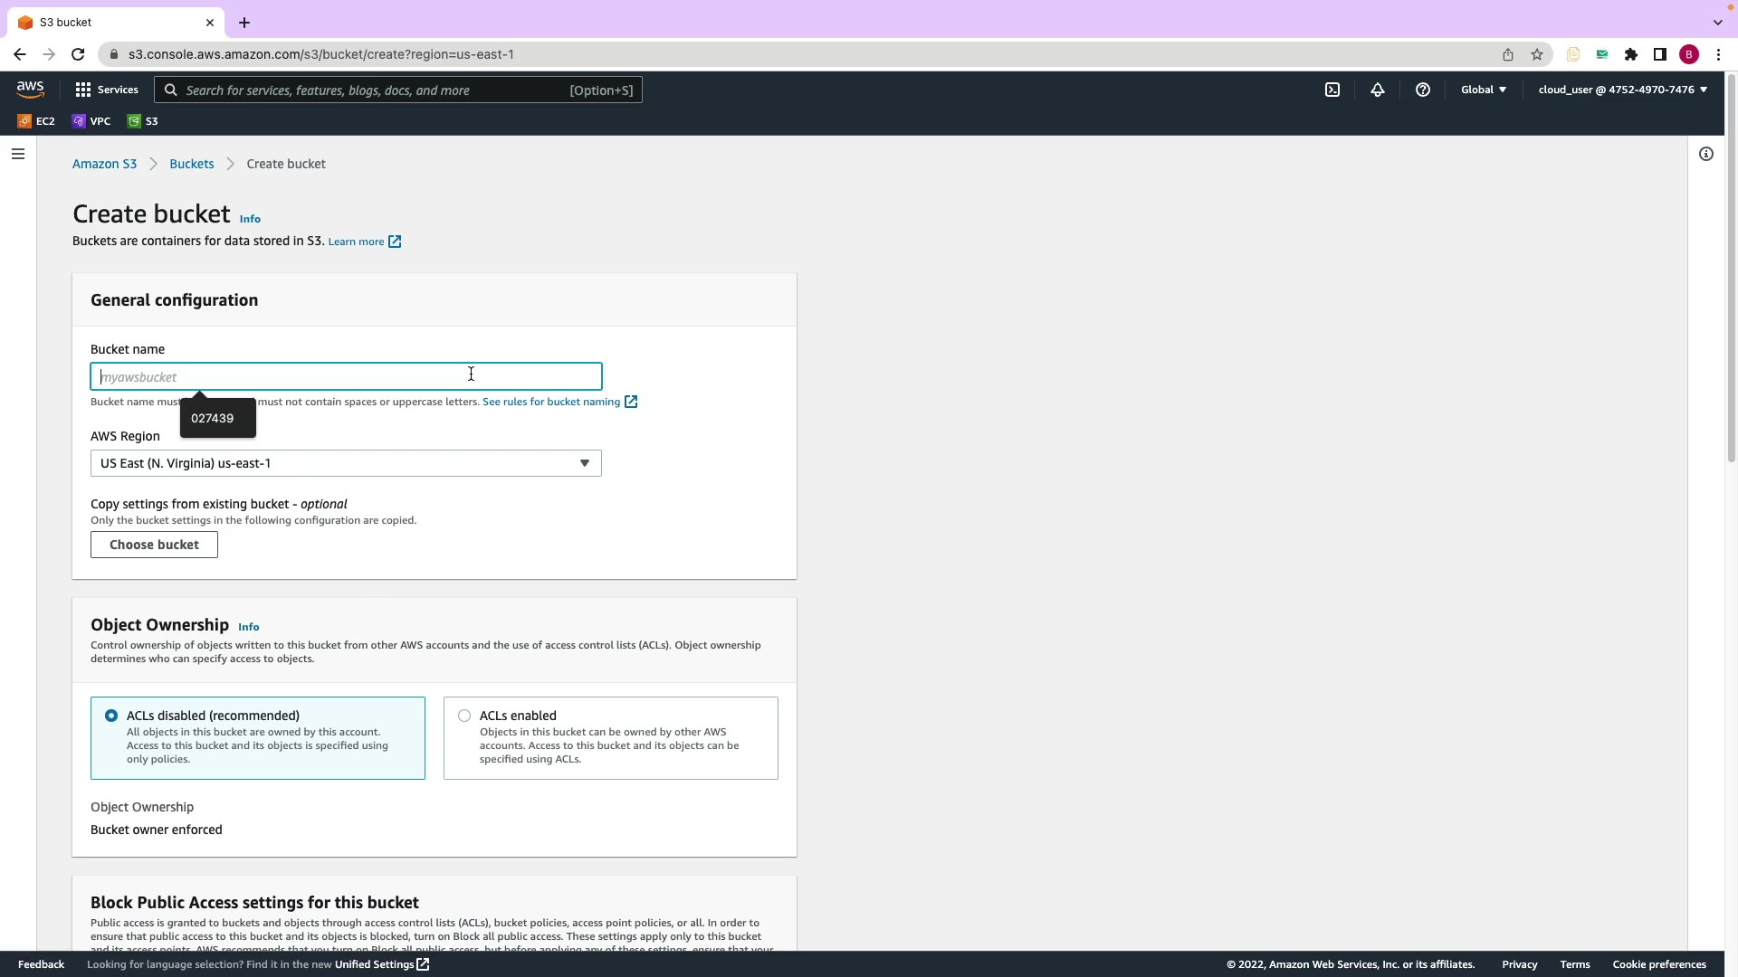Screen dimensions: 1738x977
Task: Open the AWS CloudShell icon
Action: coord(1332,90)
